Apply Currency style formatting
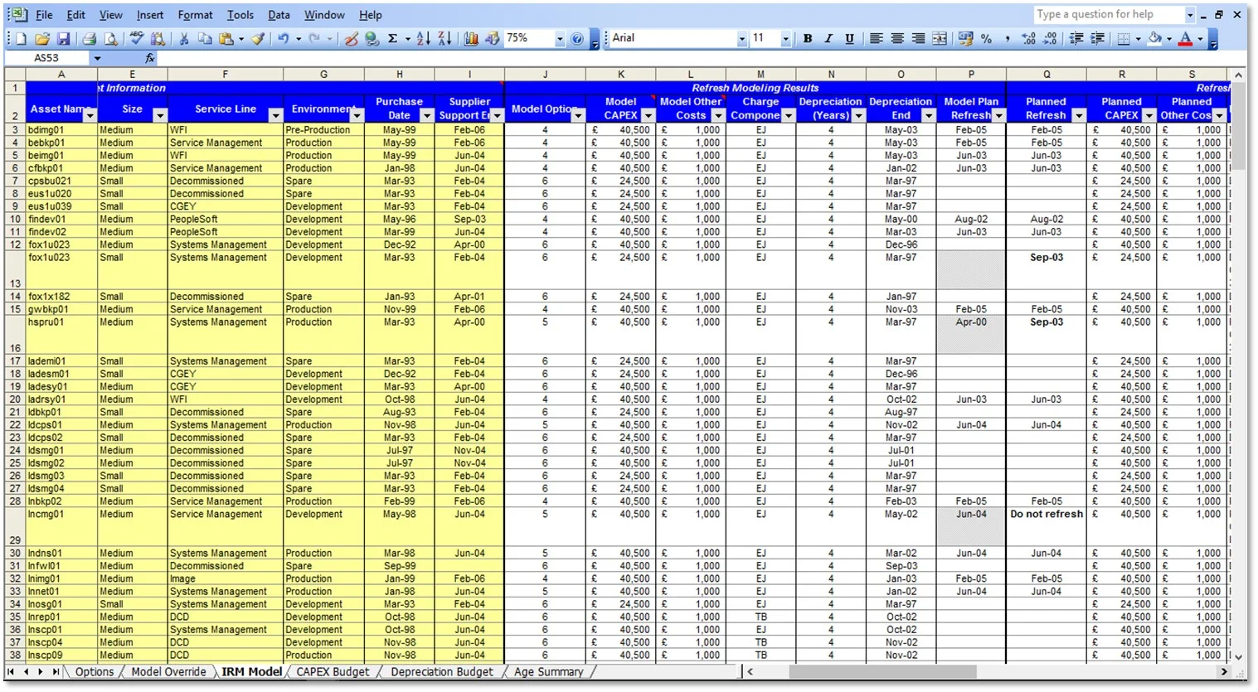 [965, 38]
